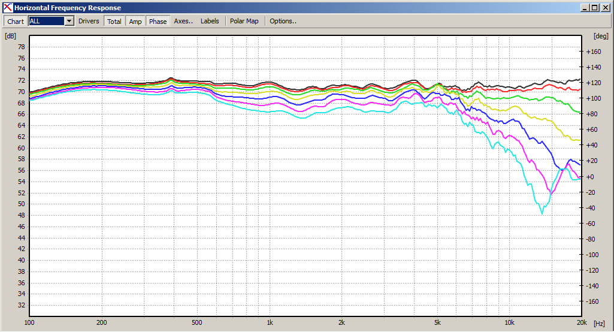Toggle the Total response button
The height and width of the screenshot is (332, 614).
coord(114,21)
